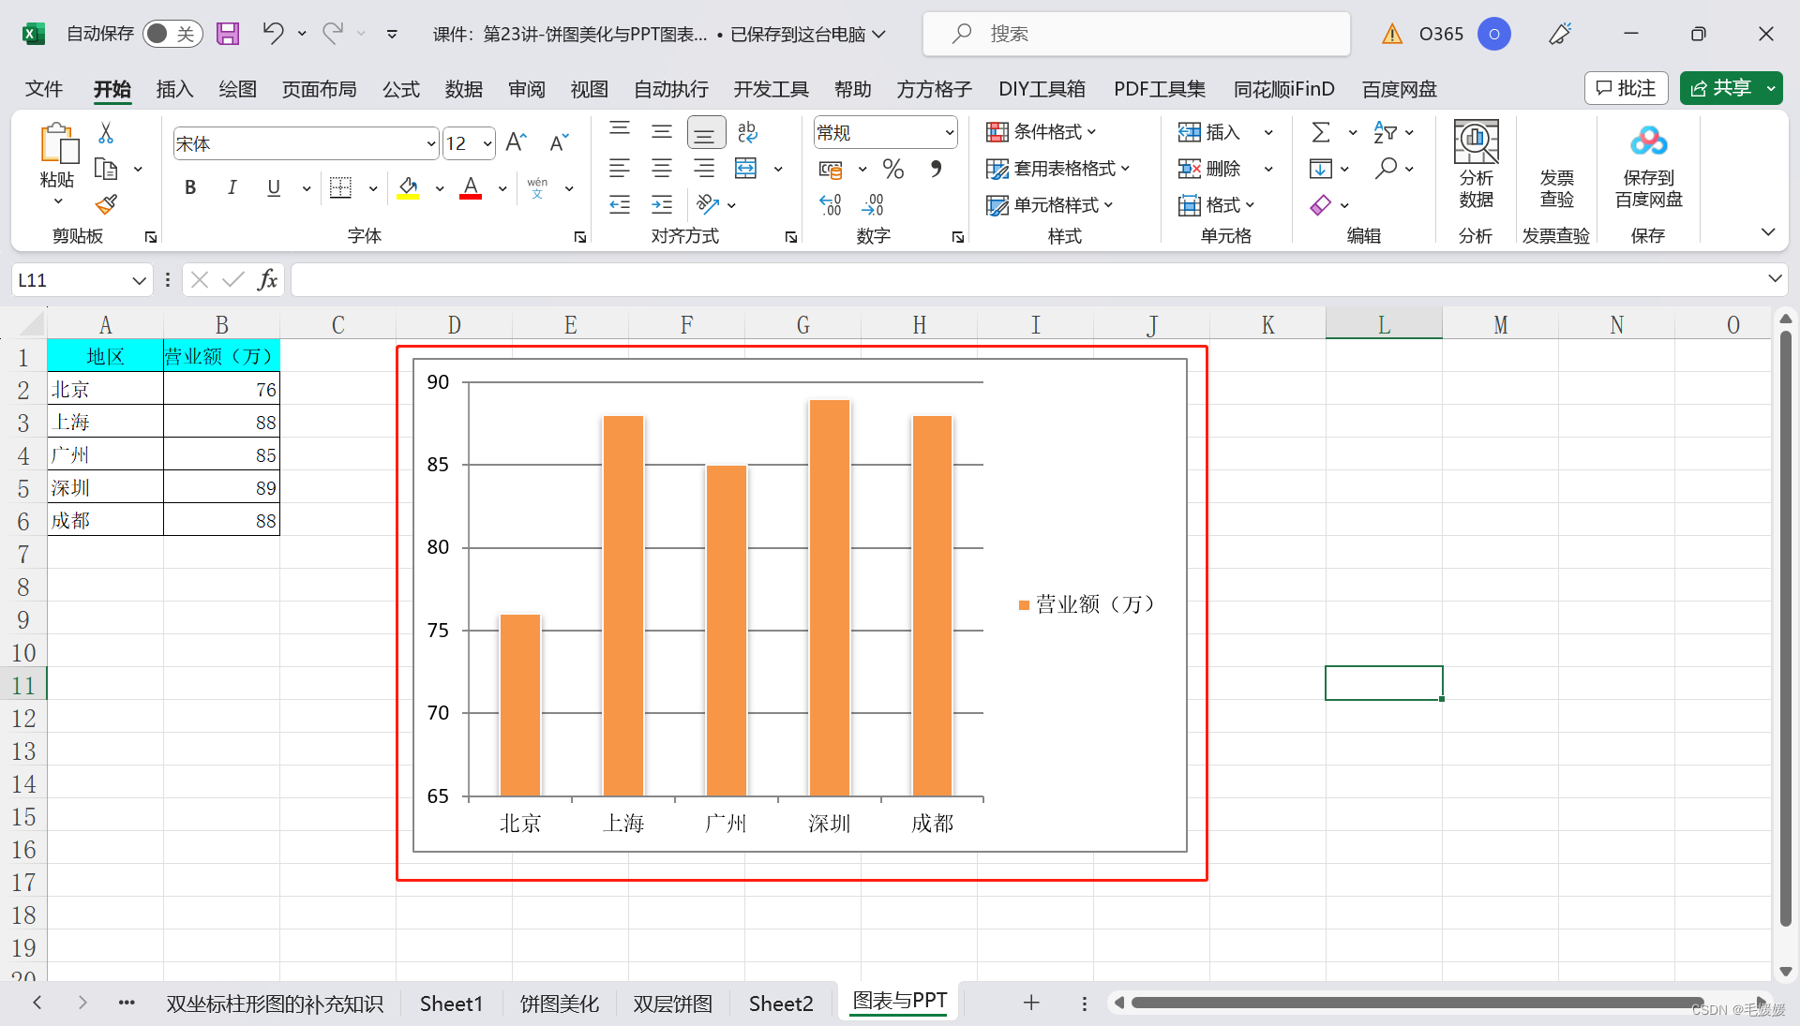
Task: Click the Cut scissors icon
Action: tap(106, 133)
